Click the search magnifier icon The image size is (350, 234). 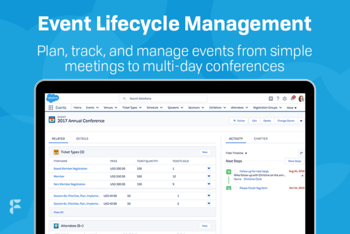(125, 98)
